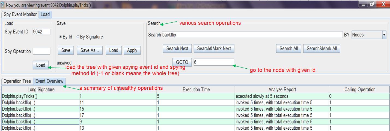Select the Dolphin.backflip(..) row with ID 9
The image size is (390, 131).
point(195,122)
